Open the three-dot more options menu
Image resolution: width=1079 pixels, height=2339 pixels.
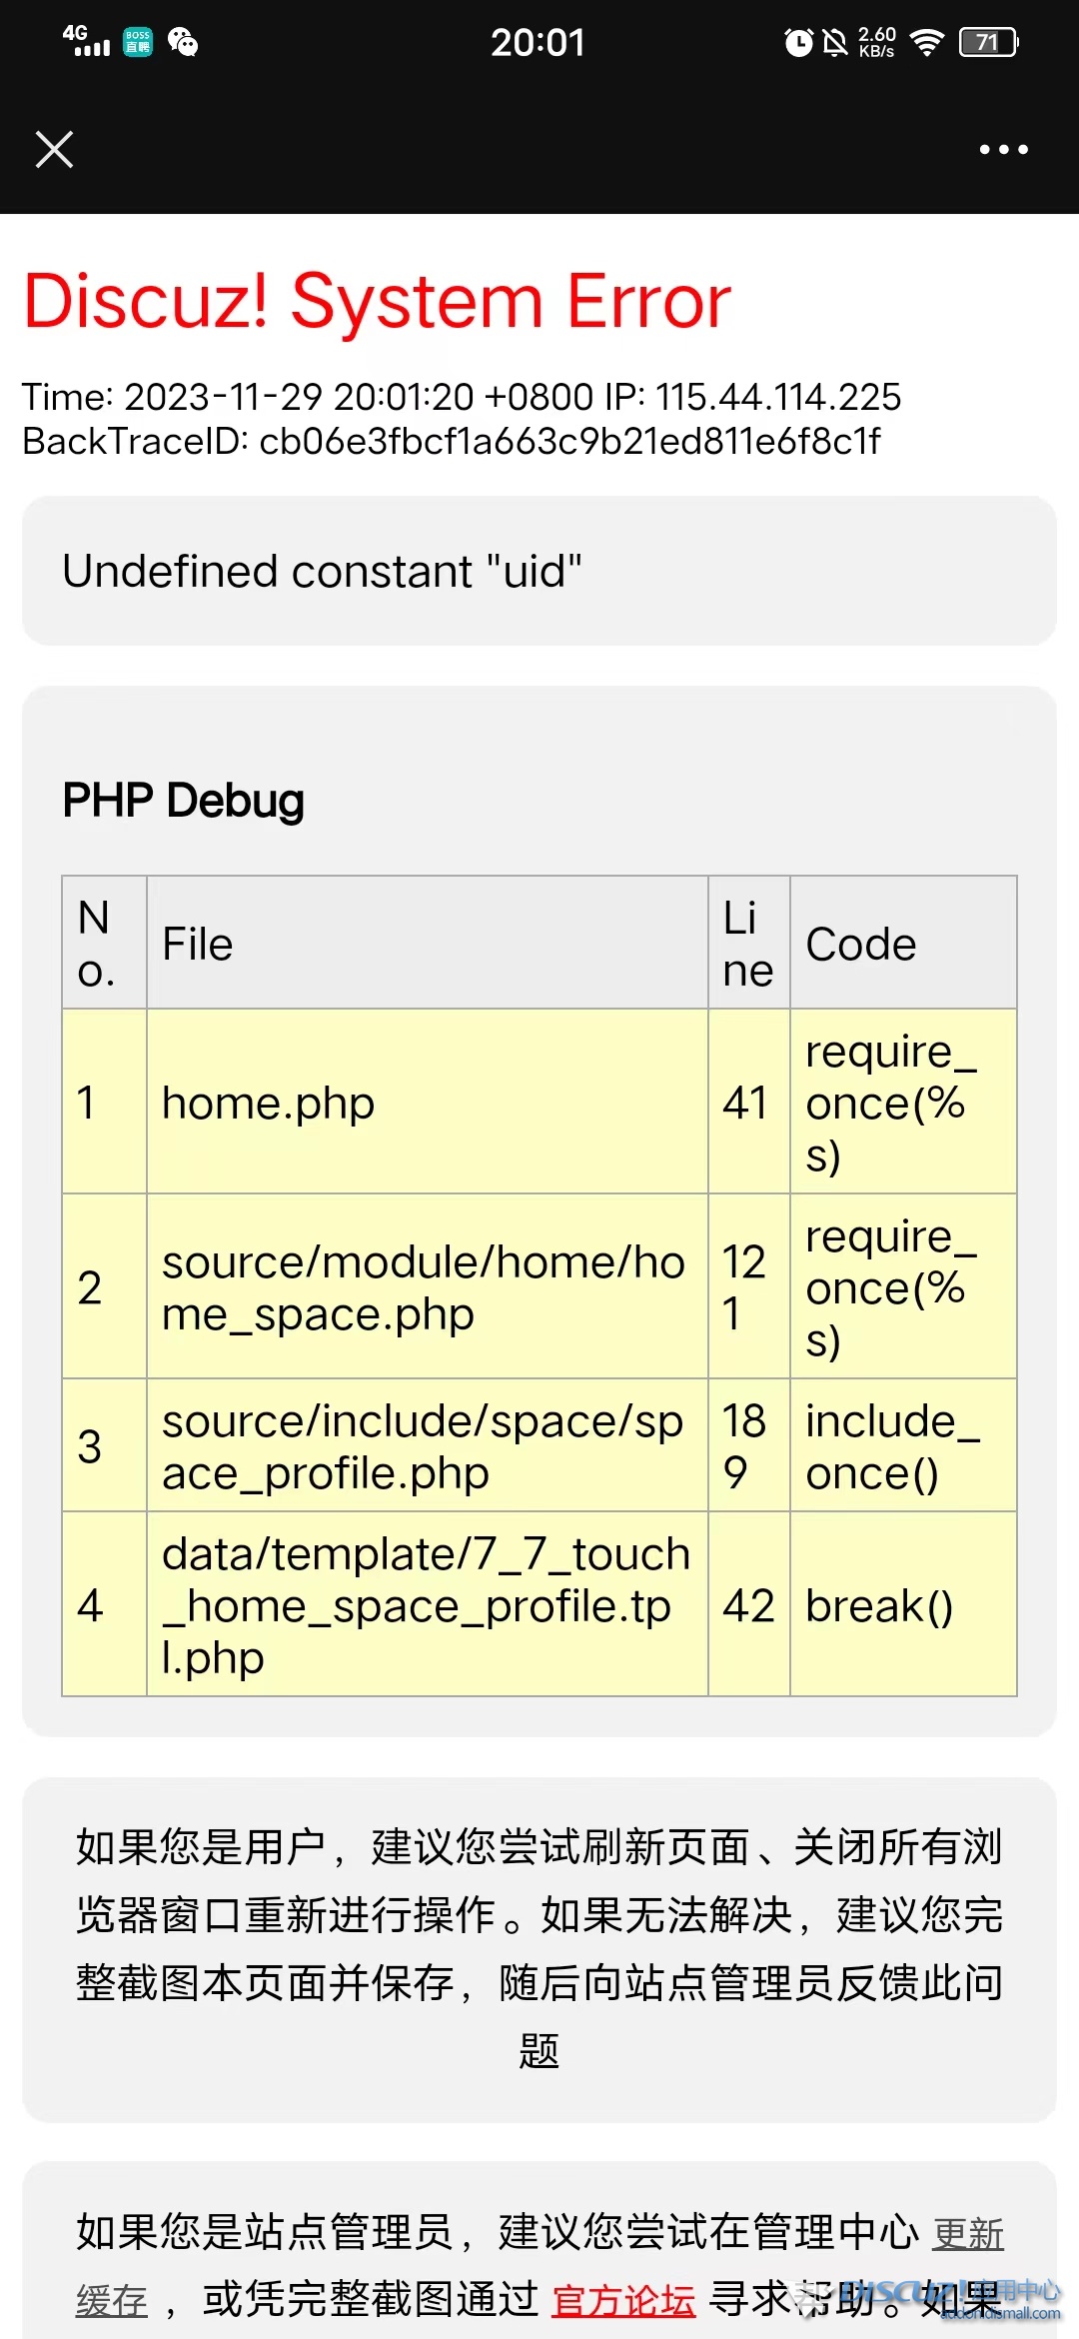point(1003,150)
